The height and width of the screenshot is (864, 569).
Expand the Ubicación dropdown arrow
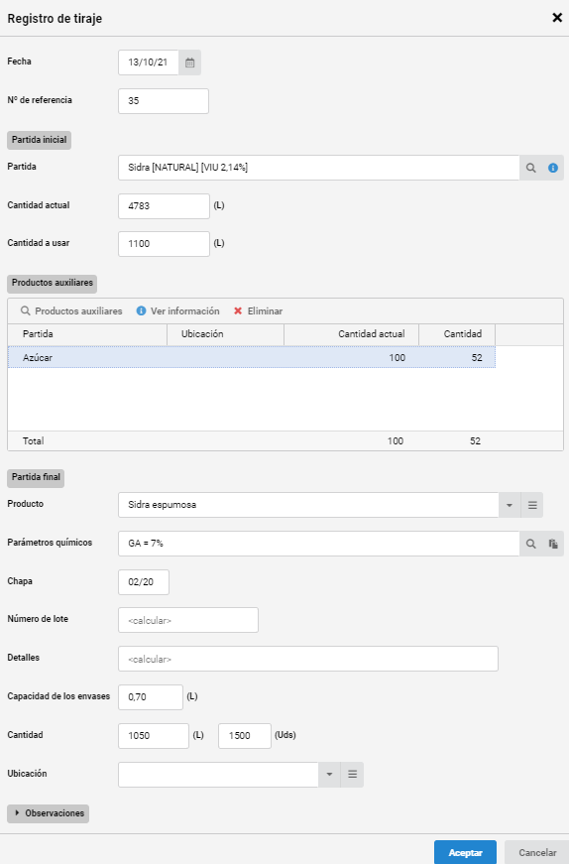click(x=329, y=775)
